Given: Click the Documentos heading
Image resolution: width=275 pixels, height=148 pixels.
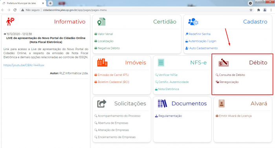Looking at the screenshot, I should tap(189, 103).
